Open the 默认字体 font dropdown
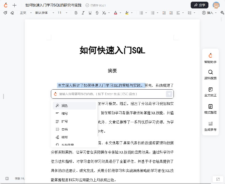Image resolution: width=225 pixels, height=184 pixels. [42, 13]
